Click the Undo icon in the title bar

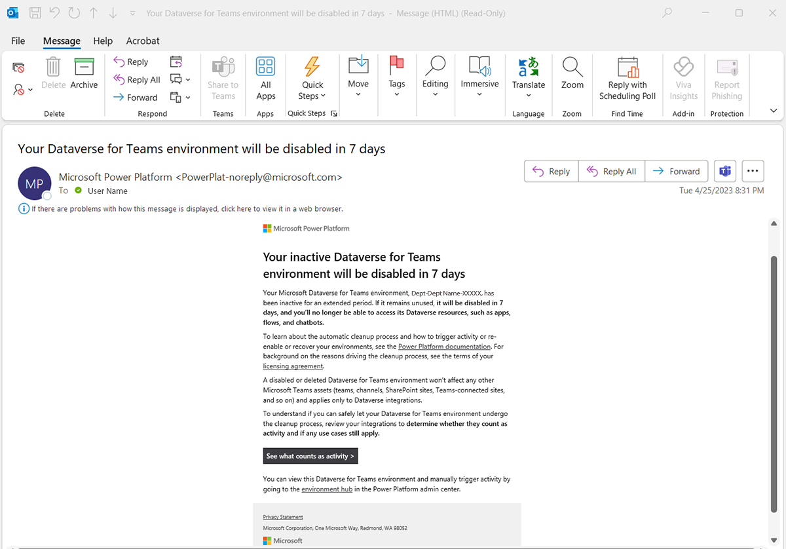point(54,13)
